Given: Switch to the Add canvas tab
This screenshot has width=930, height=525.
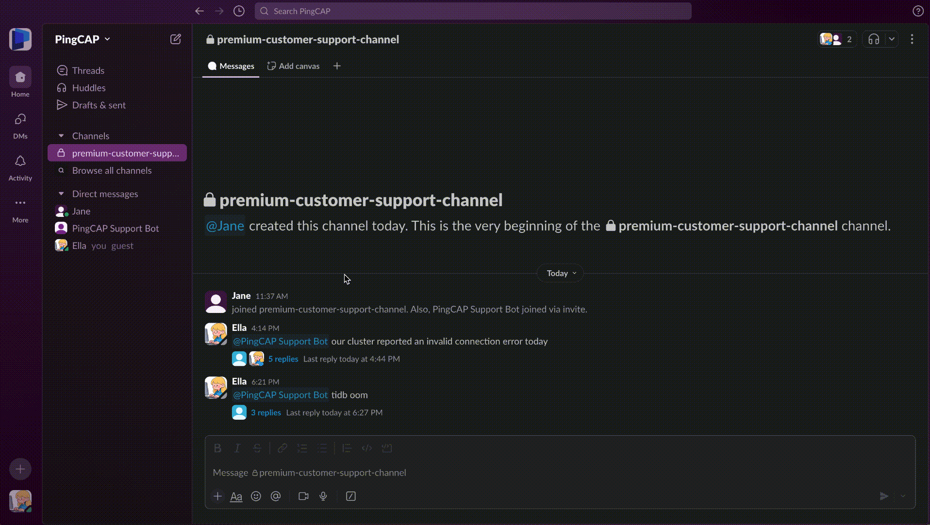Looking at the screenshot, I should point(294,66).
